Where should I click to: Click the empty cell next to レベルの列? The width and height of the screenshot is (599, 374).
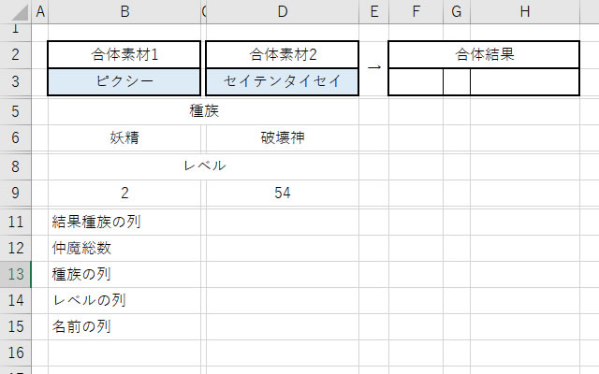(x=283, y=301)
